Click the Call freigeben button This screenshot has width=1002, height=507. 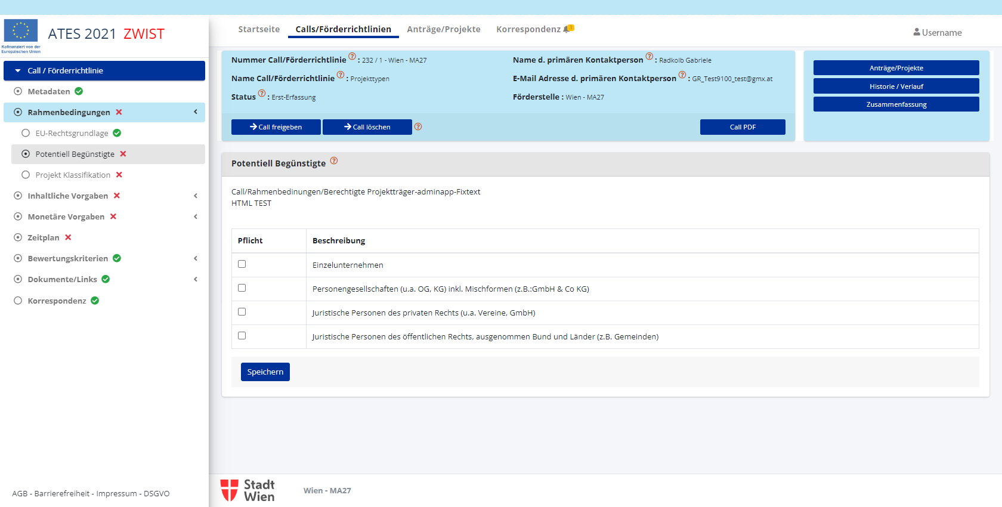[x=276, y=127]
